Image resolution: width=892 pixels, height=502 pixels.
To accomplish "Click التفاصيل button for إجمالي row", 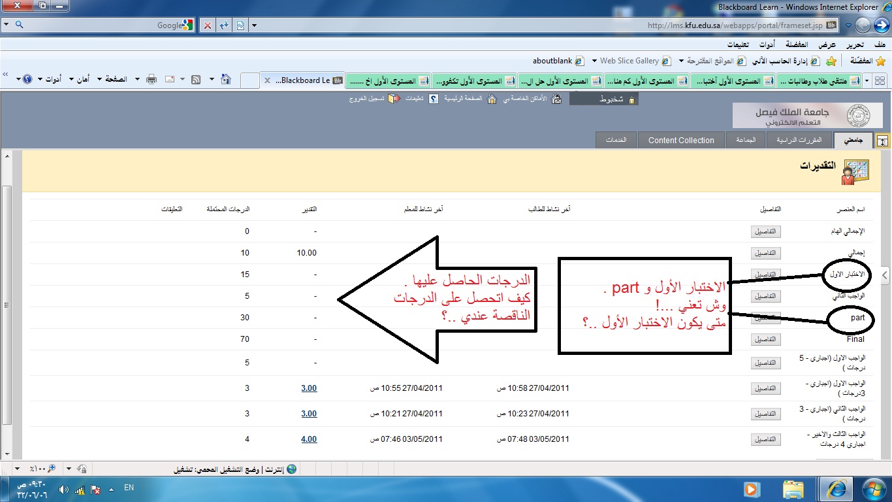I will (765, 254).
